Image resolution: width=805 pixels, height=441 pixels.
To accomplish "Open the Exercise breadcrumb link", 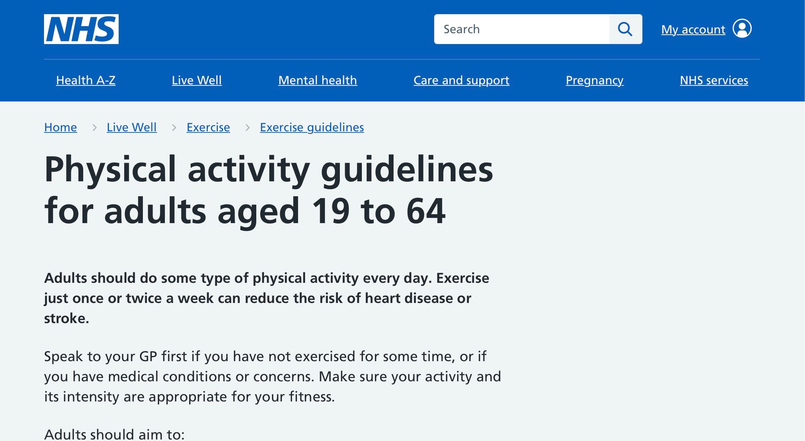I will (x=208, y=128).
